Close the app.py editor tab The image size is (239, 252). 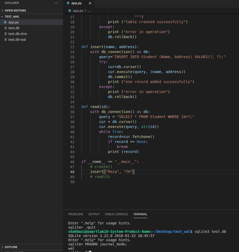(90, 3)
